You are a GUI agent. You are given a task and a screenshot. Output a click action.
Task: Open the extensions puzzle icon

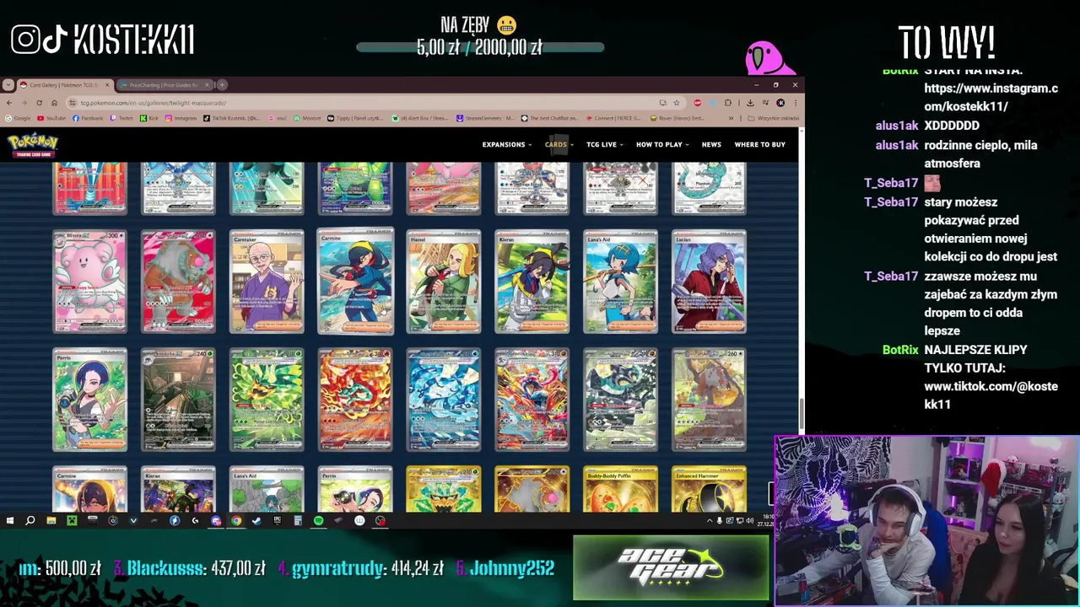(x=728, y=103)
